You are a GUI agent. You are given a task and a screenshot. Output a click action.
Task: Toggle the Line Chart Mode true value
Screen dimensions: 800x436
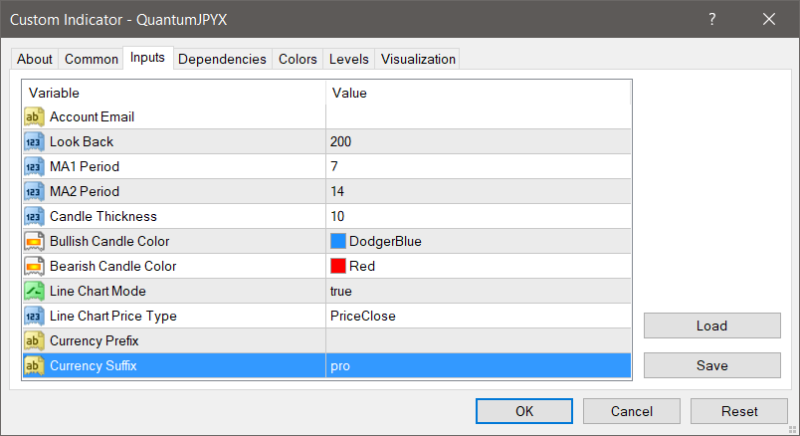tap(478, 291)
